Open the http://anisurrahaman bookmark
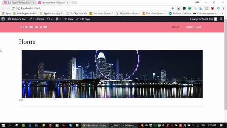Screen dimensions: 227x128 click(127, 14)
